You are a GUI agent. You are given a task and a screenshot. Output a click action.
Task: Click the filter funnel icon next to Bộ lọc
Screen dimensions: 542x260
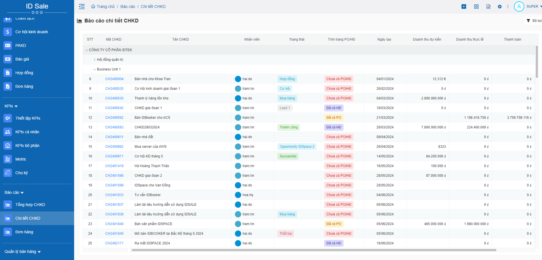click(x=528, y=21)
